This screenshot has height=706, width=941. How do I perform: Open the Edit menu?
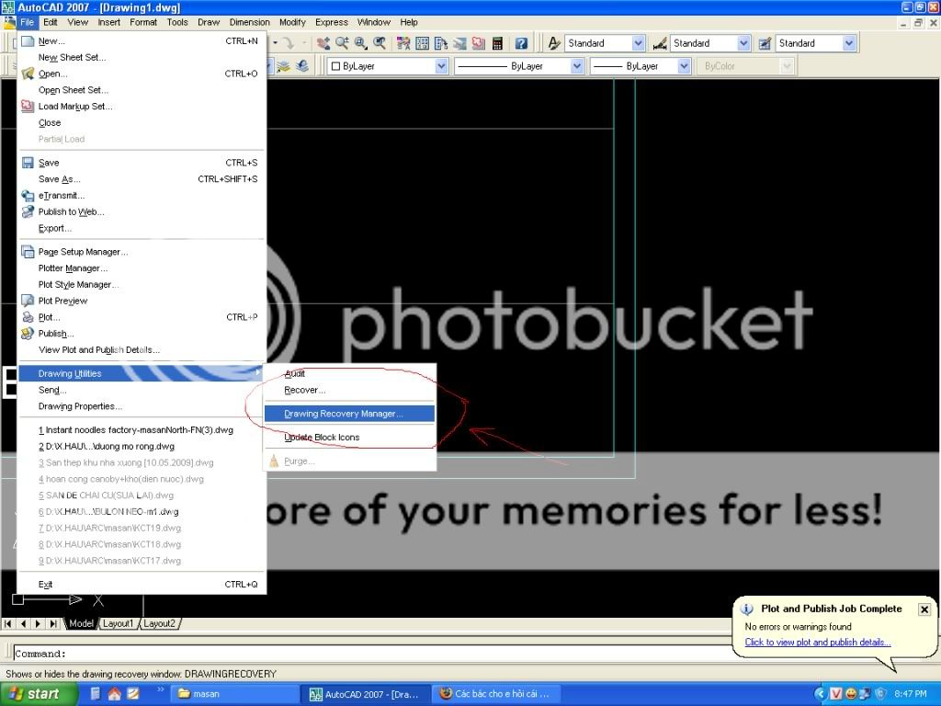[51, 22]
